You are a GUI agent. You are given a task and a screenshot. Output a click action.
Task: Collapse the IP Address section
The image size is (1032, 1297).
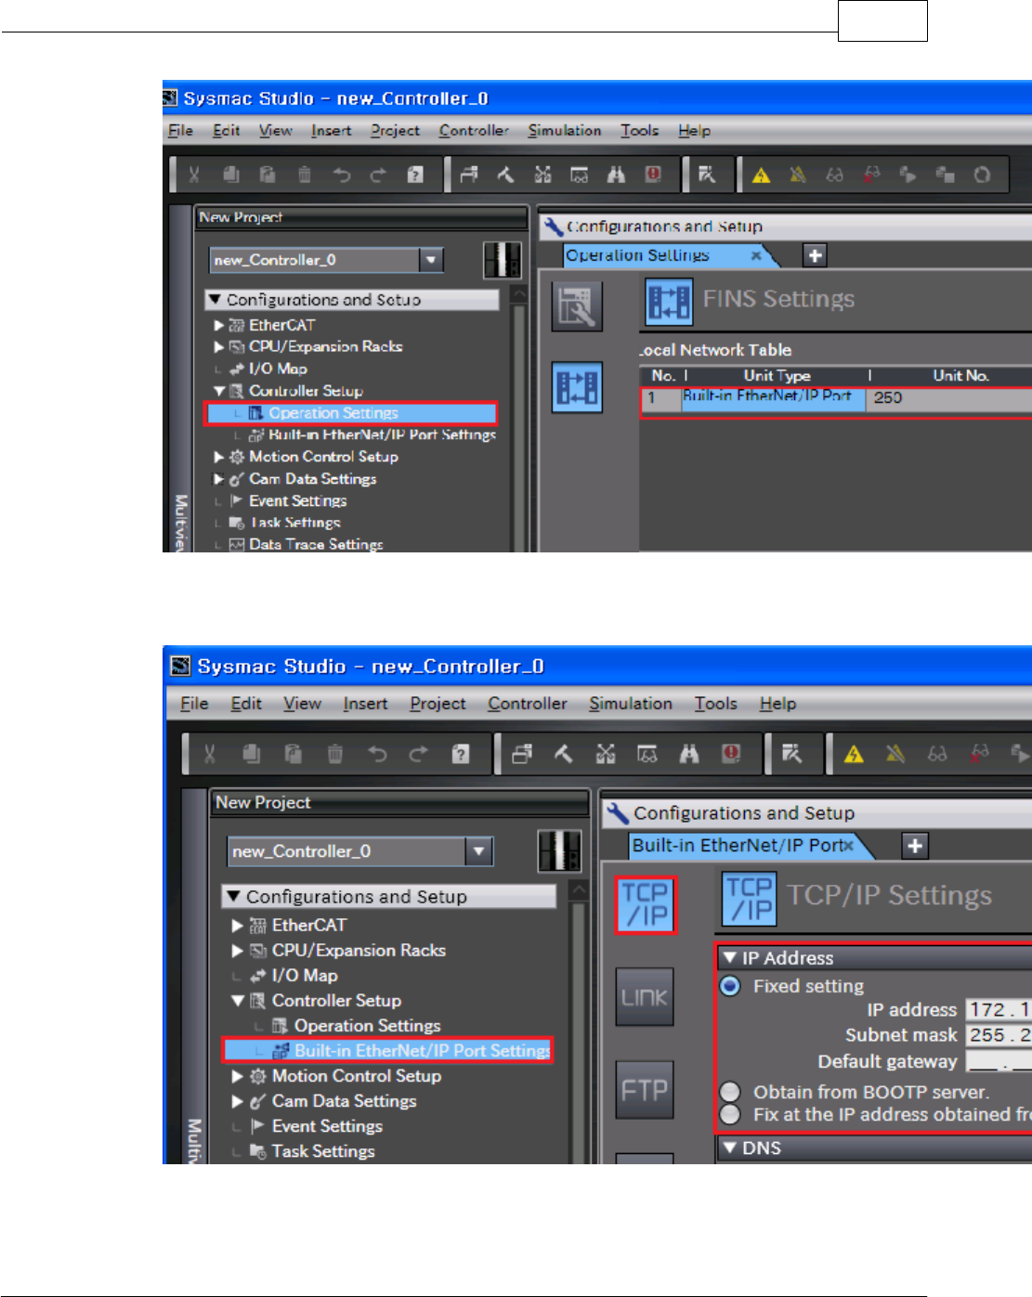click(730, 958)
